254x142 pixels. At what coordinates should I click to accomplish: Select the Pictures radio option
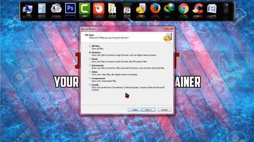coord(90,52)
